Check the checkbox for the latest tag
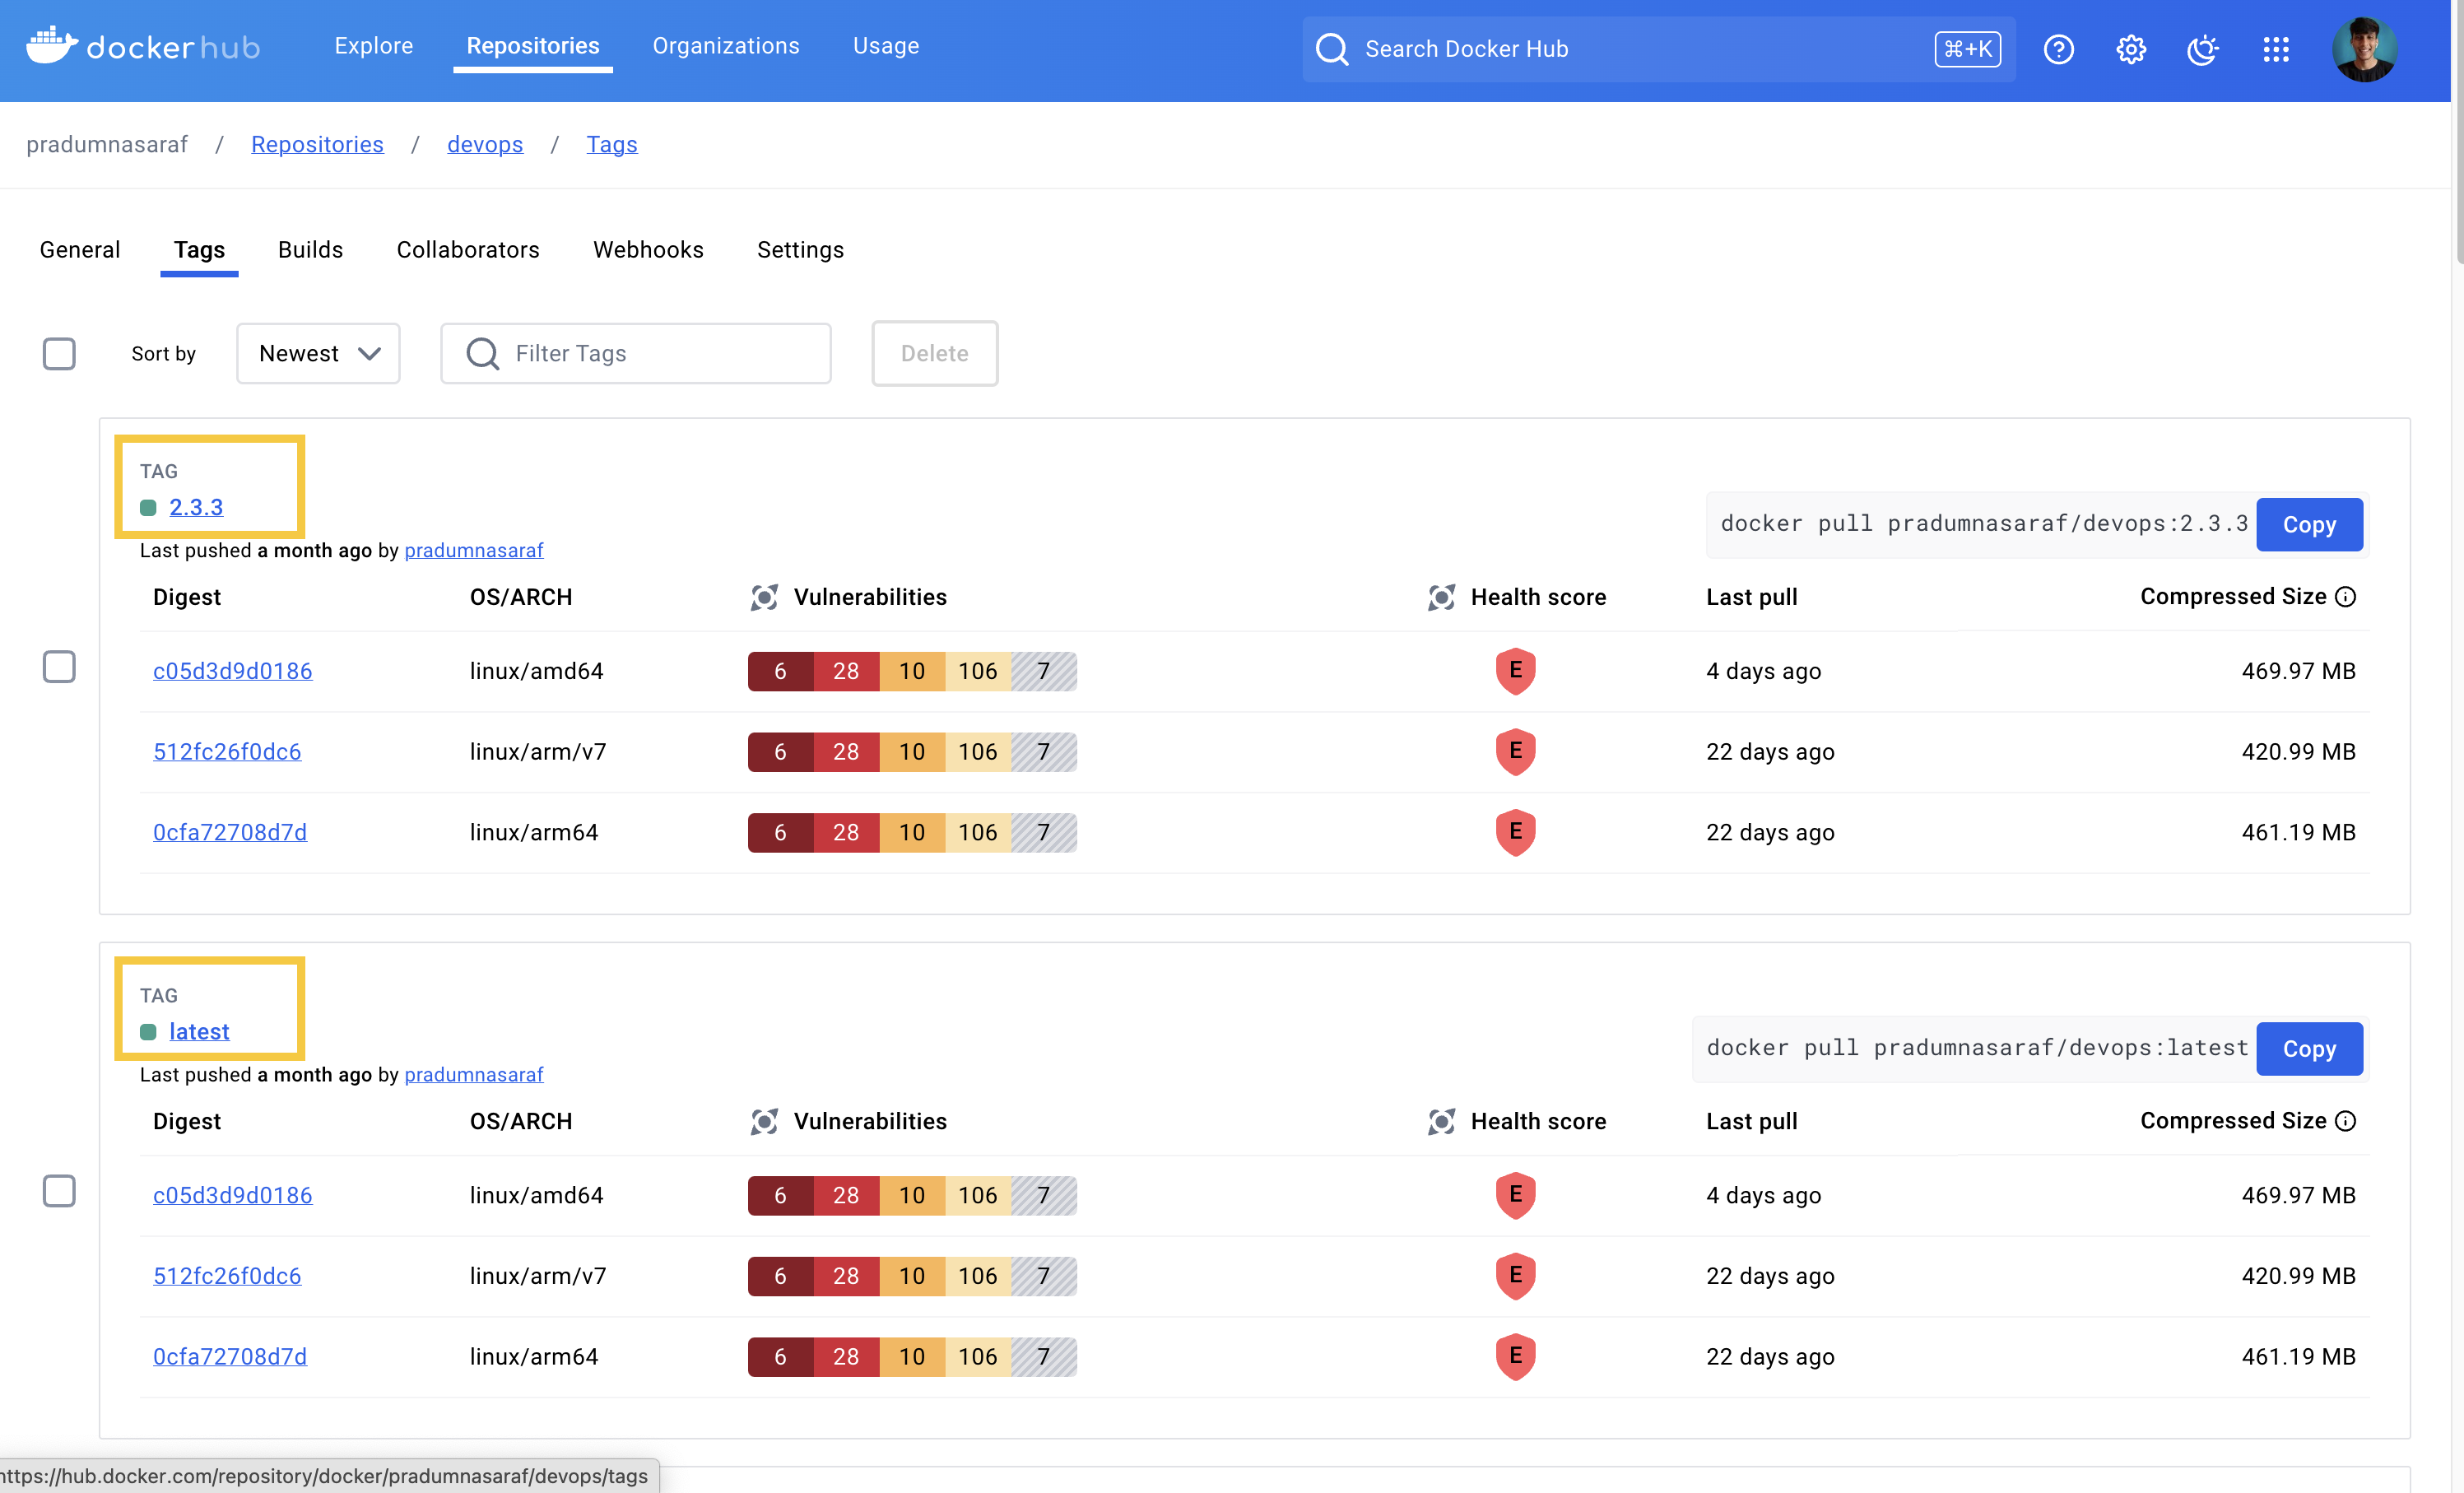 point(59,1191)
